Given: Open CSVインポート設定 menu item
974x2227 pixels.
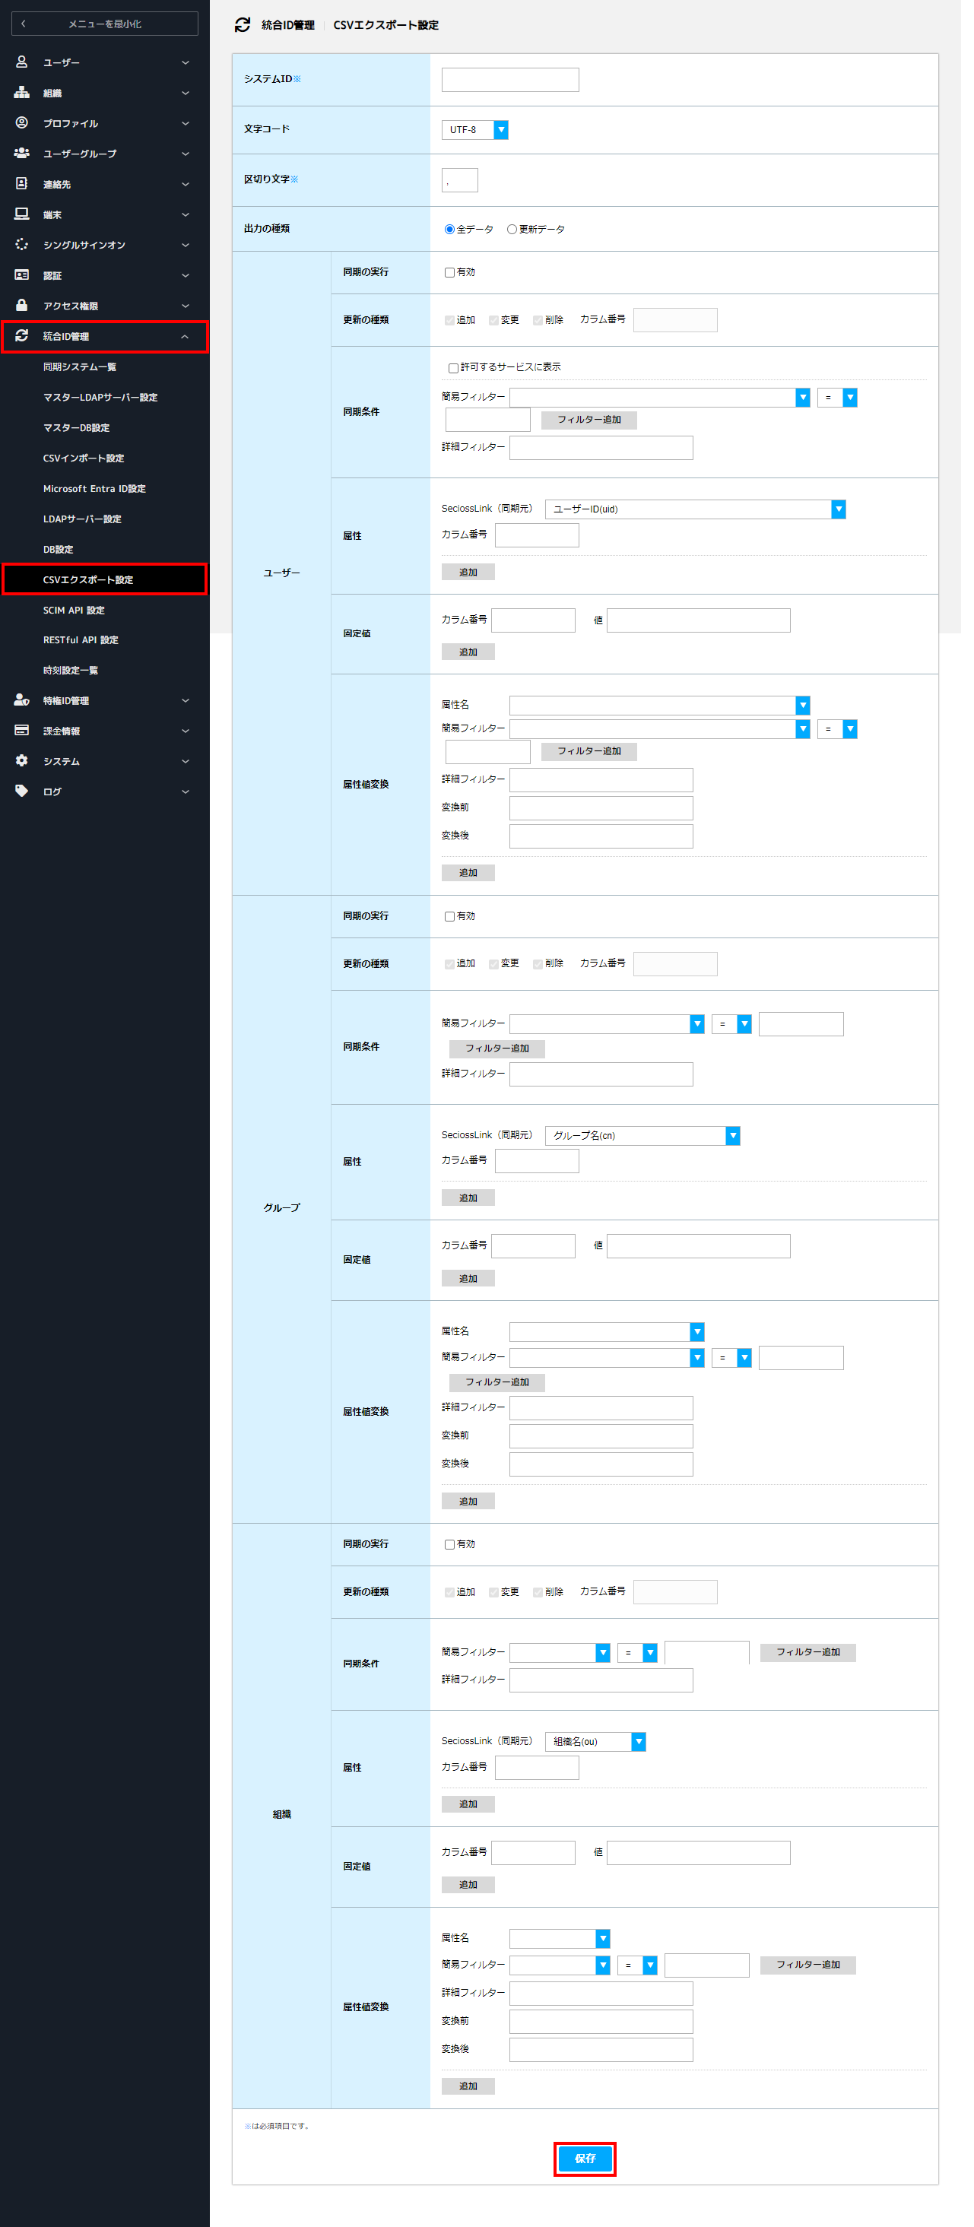Looking at the screenshot, I should [84, 458].
